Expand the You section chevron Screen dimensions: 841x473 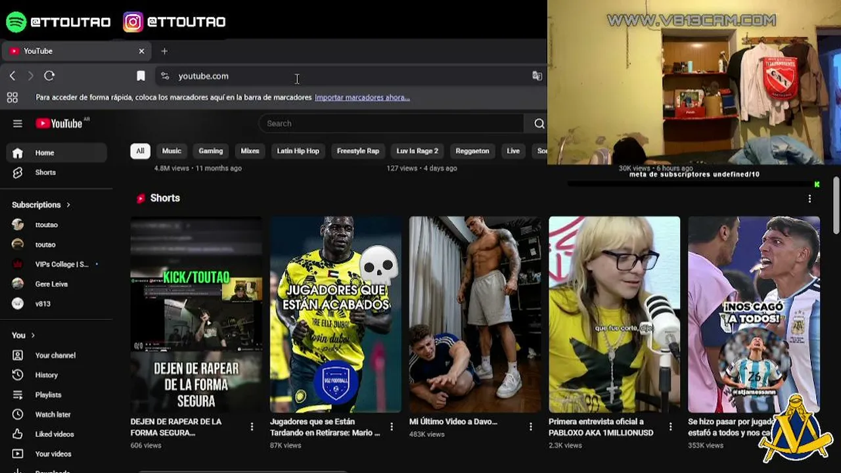(33, 336)
